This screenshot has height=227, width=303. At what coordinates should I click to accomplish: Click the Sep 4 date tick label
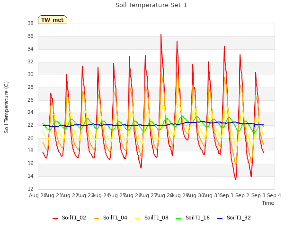pos(274,195)
